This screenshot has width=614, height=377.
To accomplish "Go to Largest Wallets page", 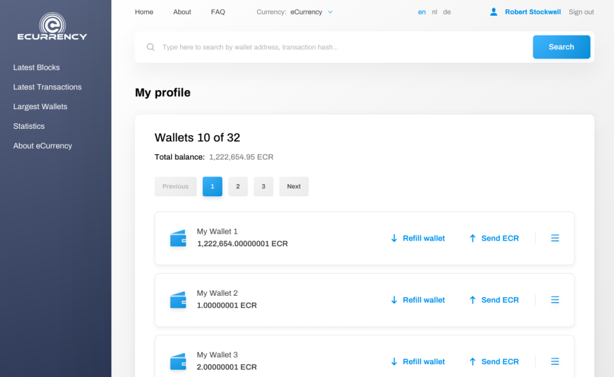I will 40,106.
